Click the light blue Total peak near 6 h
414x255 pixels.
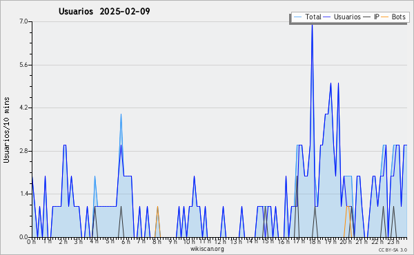[121, 115]
